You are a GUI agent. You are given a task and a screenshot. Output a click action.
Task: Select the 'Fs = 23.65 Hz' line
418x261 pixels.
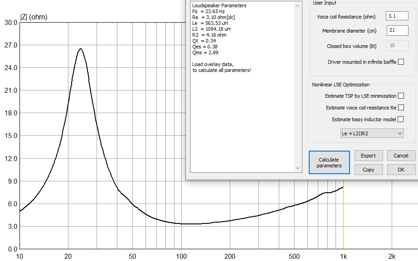209,11
